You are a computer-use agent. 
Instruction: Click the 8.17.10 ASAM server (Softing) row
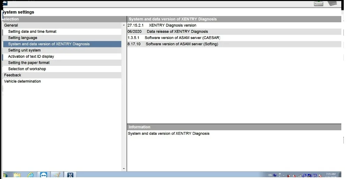pos(234,44)
